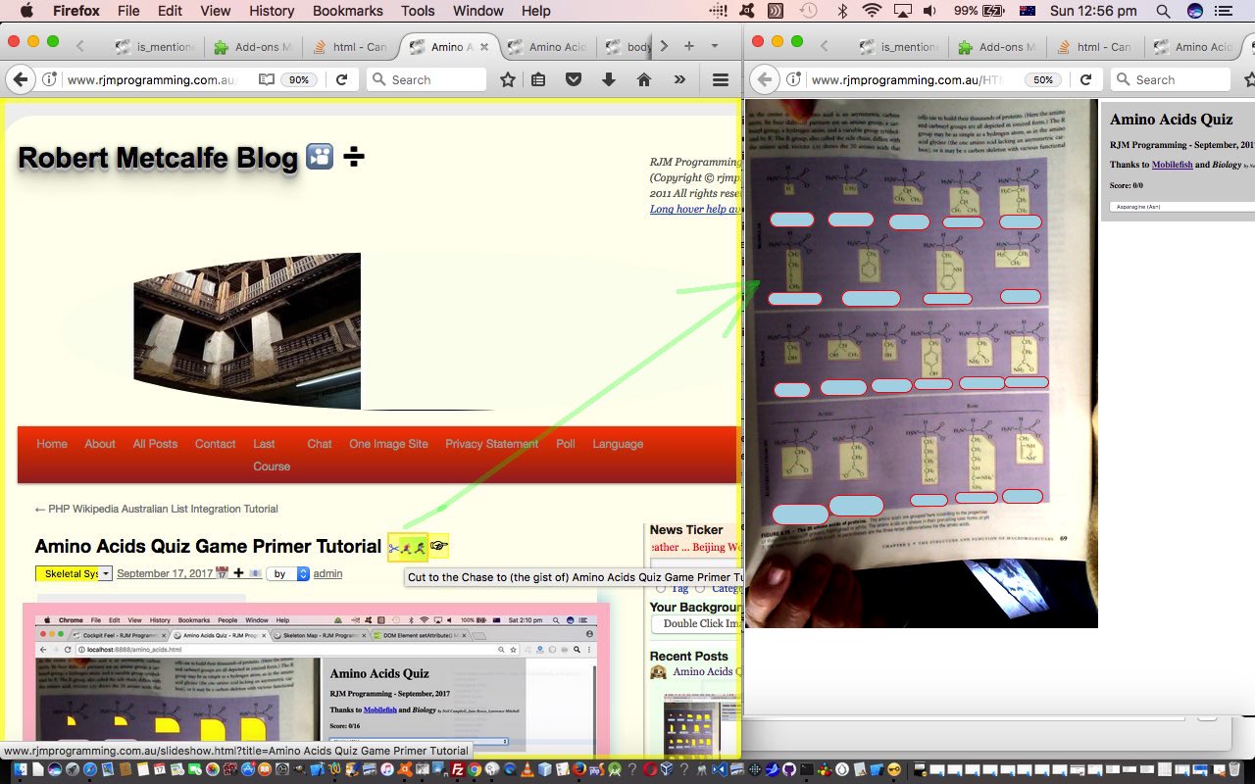Open the History menu

click(272, 11)
